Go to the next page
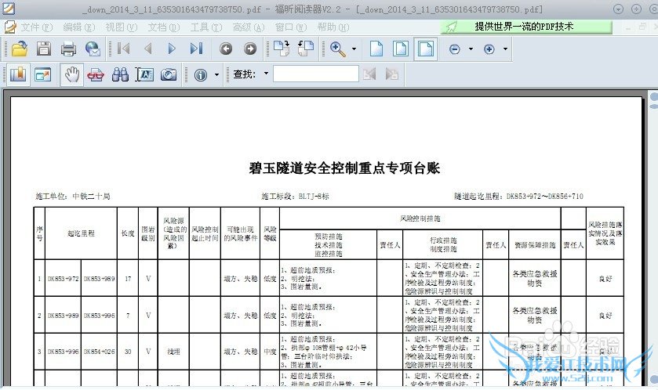658x390 pixels. [x=172, y=49]
